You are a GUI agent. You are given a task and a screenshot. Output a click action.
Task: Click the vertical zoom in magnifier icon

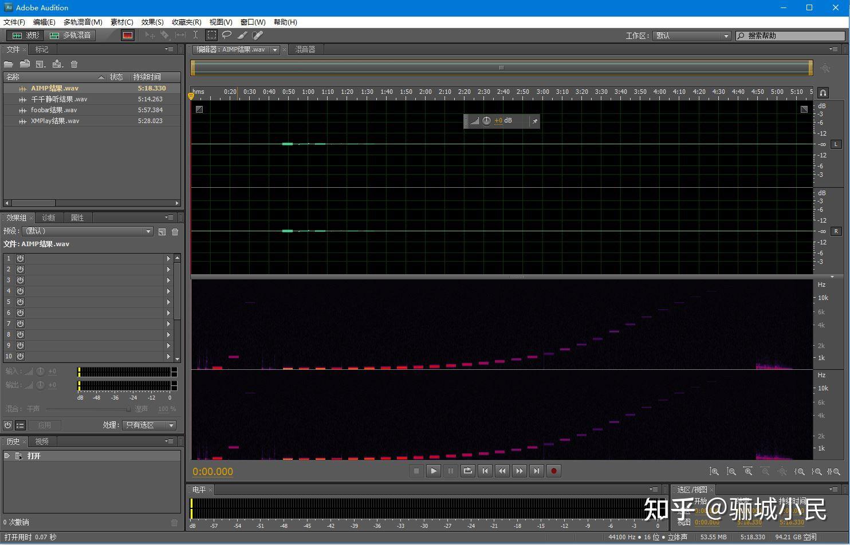click(x=715, y=471)
